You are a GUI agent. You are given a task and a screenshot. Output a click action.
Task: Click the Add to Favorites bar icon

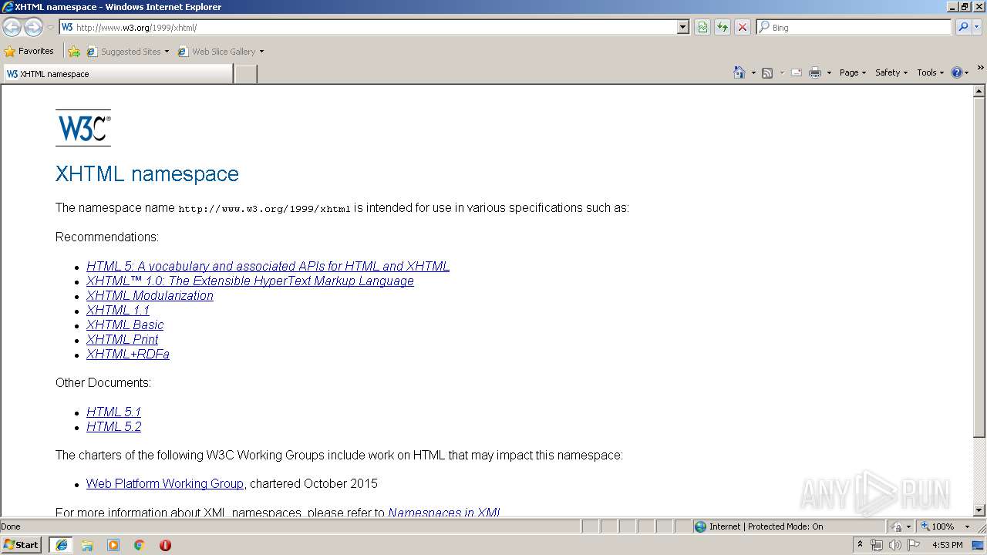tap(74, 52)
